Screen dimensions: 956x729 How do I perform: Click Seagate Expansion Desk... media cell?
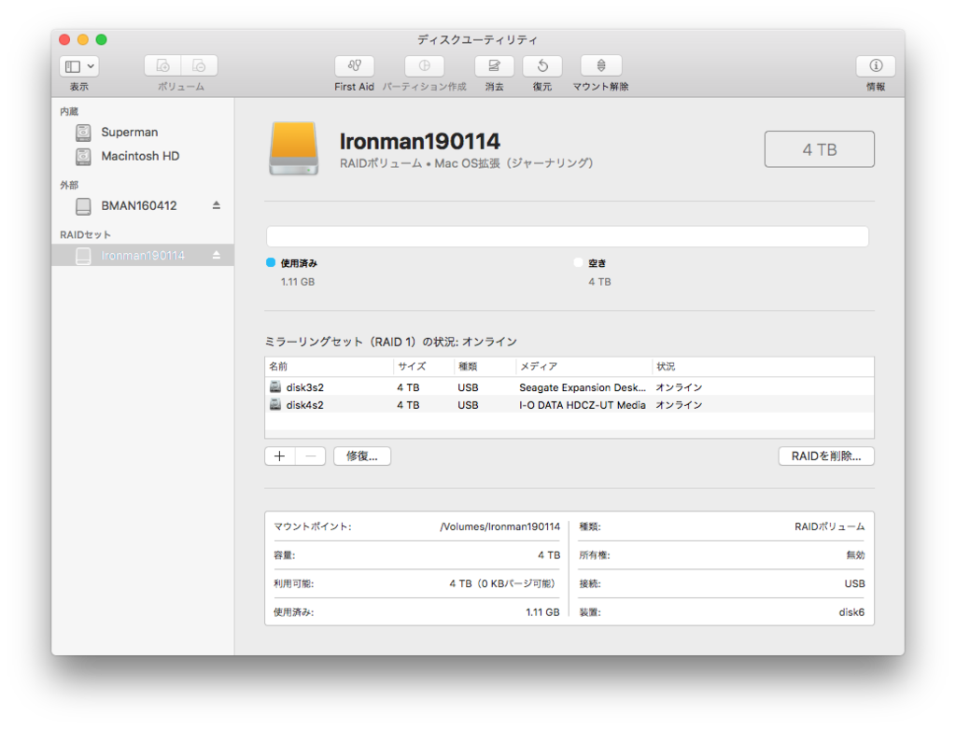point(583,387)
